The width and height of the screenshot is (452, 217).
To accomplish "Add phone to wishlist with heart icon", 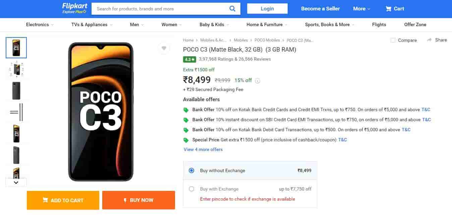I will [x=164, y=48].
